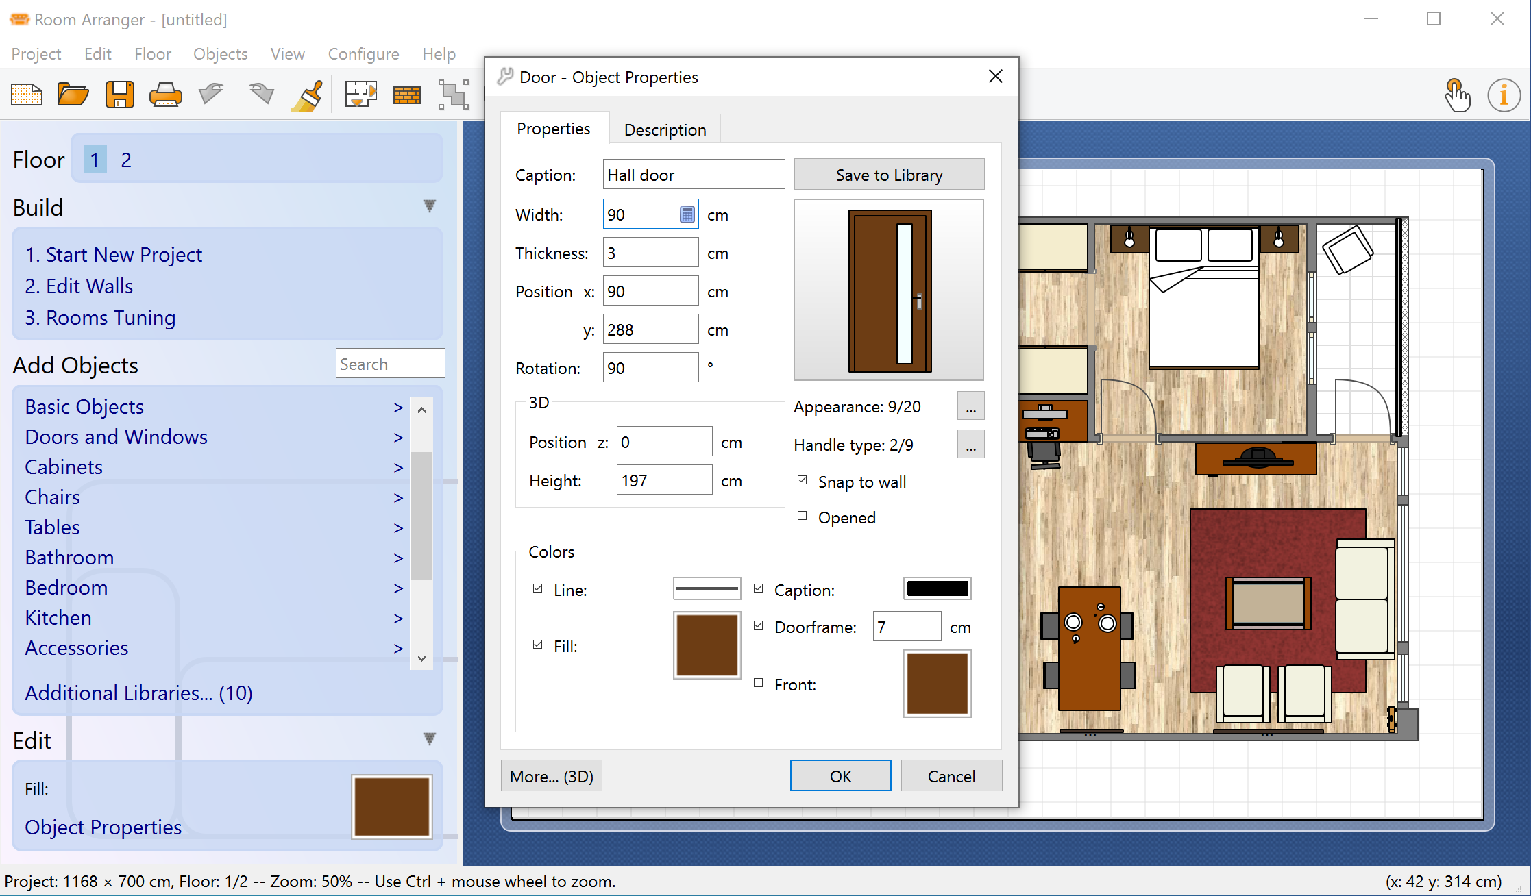Collapse the Build section

coord(429,206)
